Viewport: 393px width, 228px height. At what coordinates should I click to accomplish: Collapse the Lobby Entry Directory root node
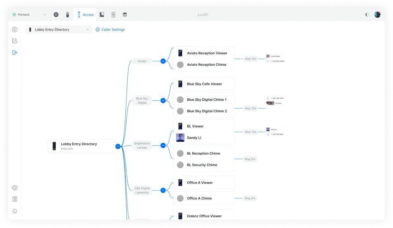tap(118, 146)
